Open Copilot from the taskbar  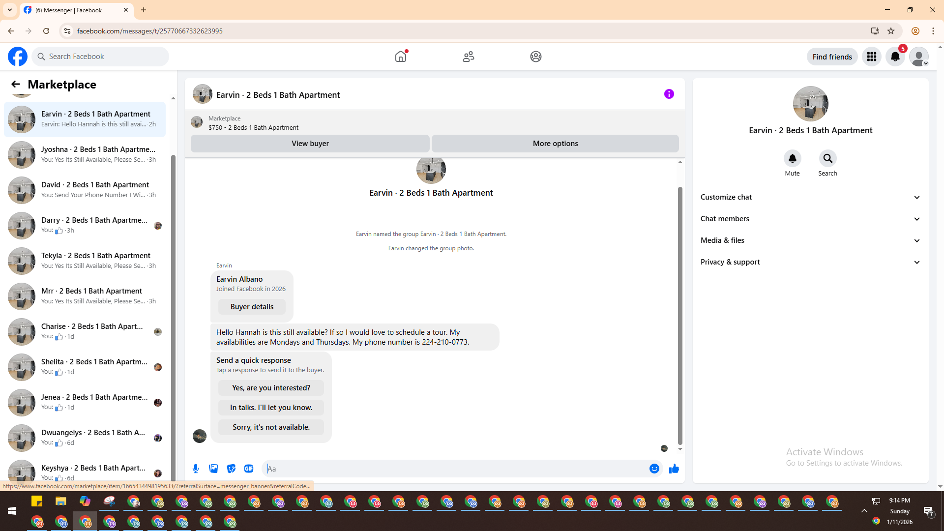tap(85, 501)
